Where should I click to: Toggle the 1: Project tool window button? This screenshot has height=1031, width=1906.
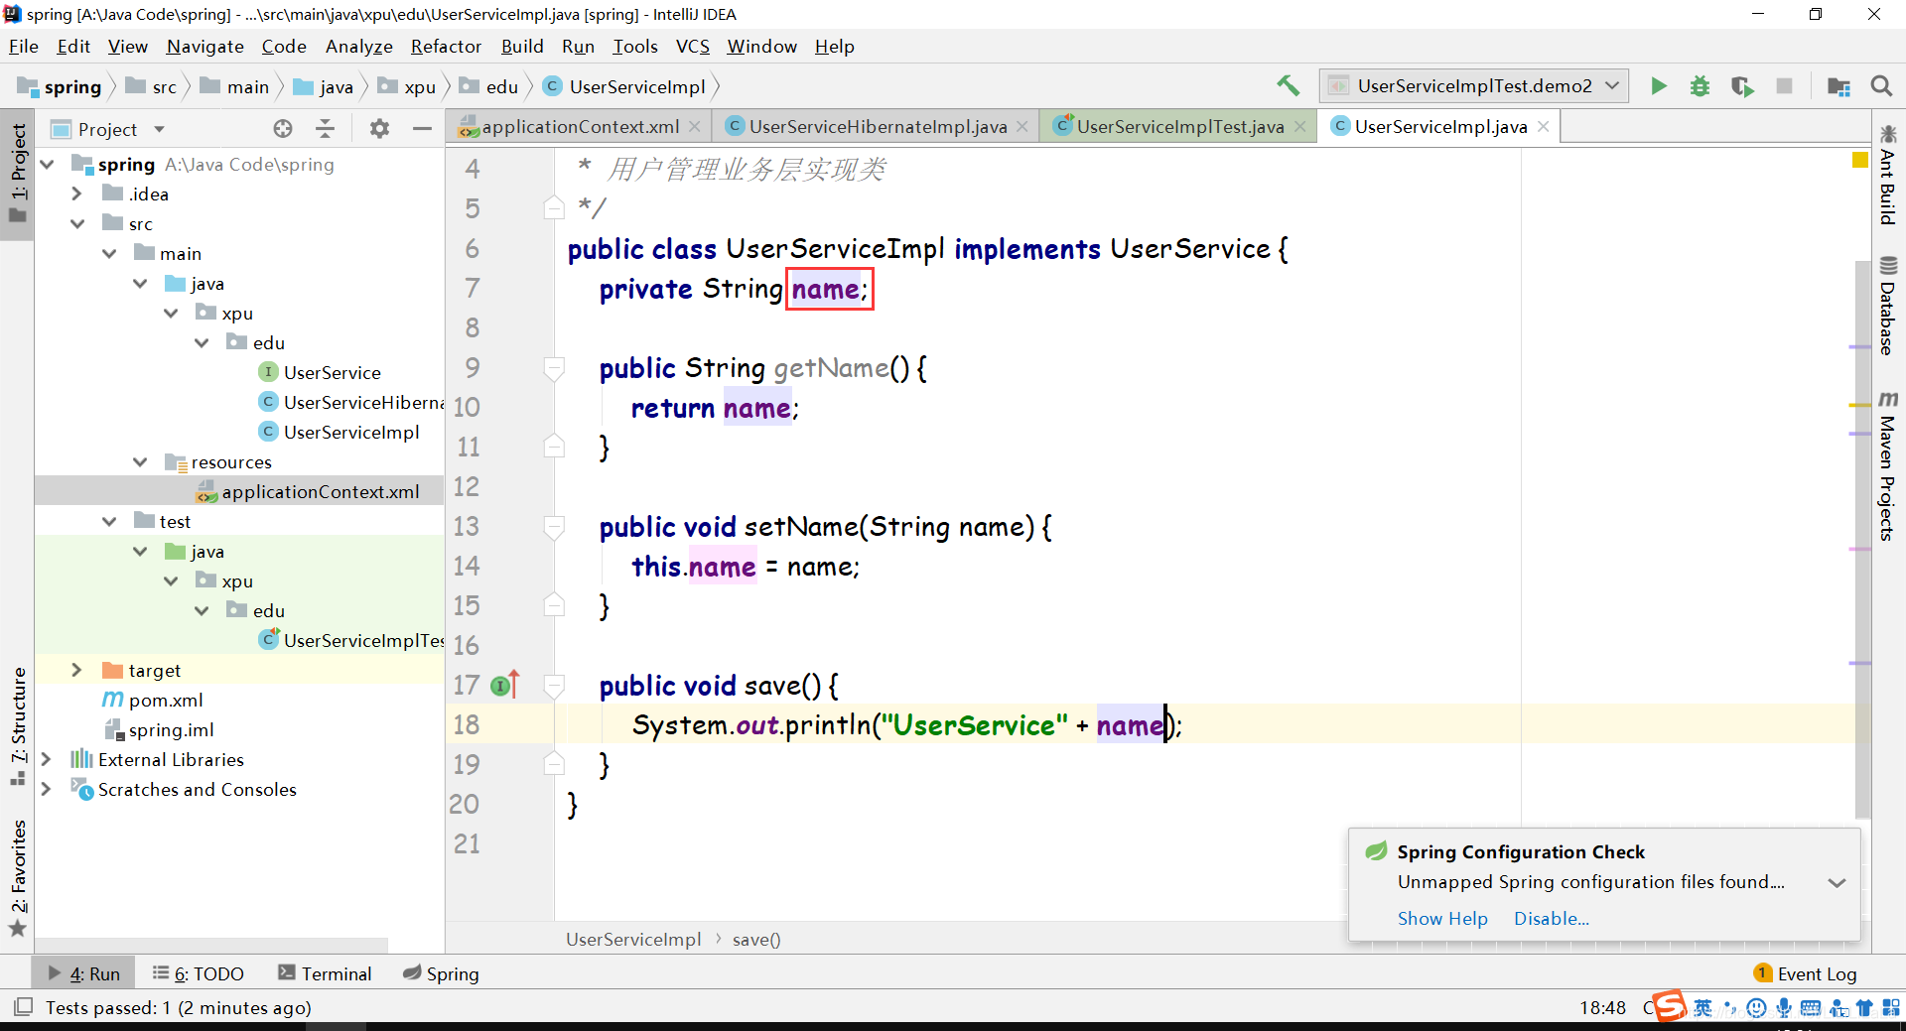(18, 175)
